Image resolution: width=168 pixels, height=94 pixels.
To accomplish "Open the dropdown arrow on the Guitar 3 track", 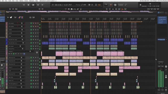I will (x=24, y=67).
